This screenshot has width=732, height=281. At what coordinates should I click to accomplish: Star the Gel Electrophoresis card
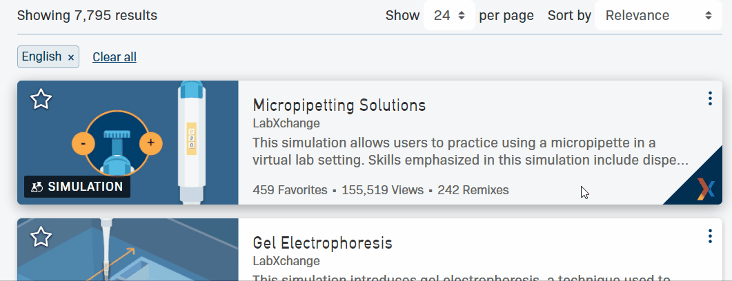click(41, 237)
